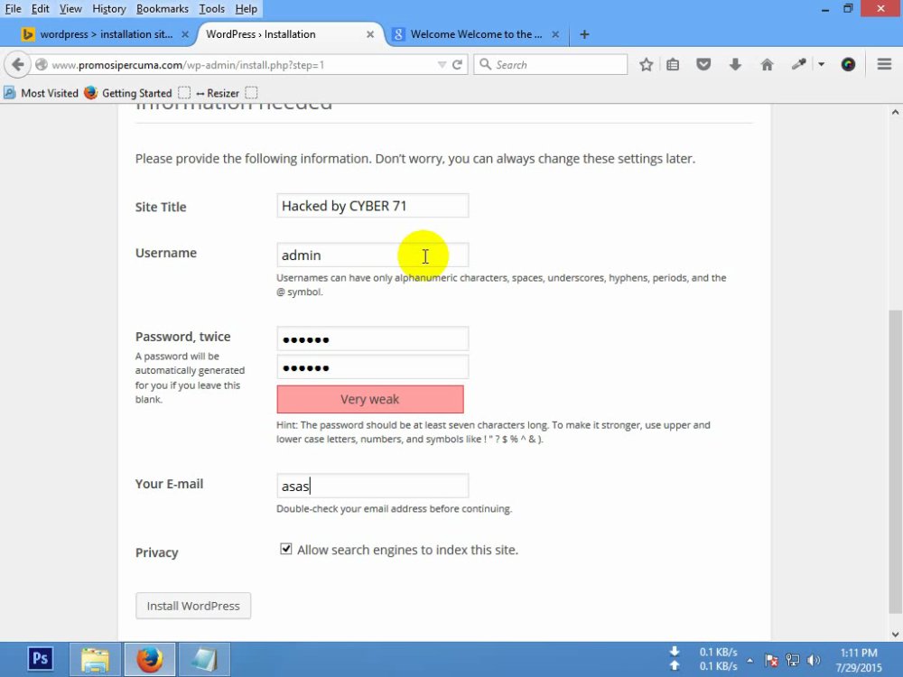Screen dimensions: 903x677
Task: Edit the Site Title field
Action: 373,206
